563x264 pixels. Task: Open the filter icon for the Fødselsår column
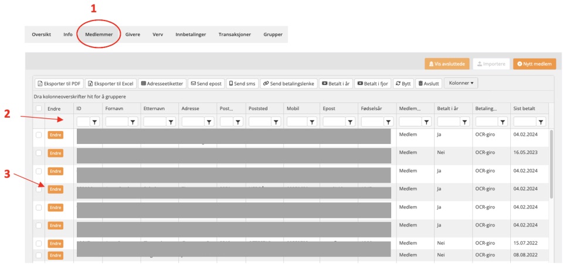388,122
